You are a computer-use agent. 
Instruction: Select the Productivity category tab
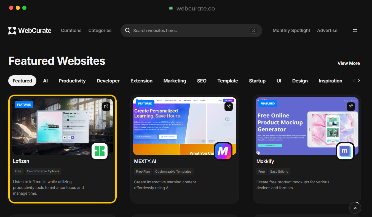pyautogui.click(x=72, y=81)
